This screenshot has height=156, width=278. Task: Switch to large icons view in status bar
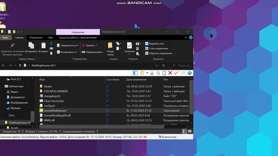189,131
